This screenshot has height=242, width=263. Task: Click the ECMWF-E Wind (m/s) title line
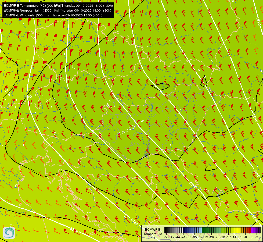pos(53,15)
